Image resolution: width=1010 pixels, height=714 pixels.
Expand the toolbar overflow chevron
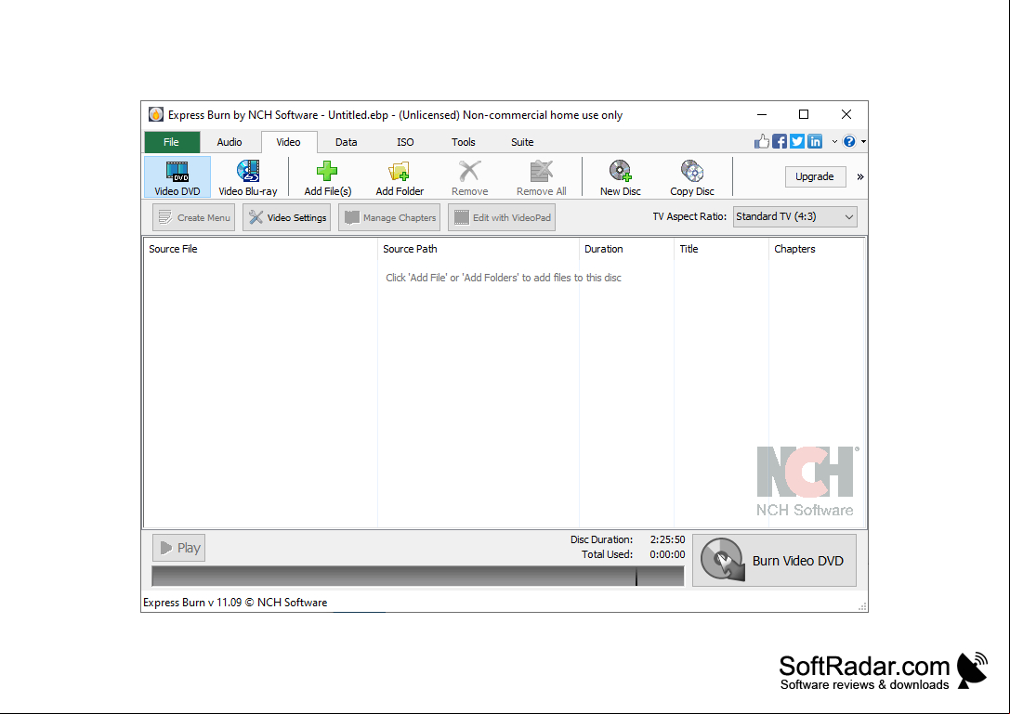point(859,176)
